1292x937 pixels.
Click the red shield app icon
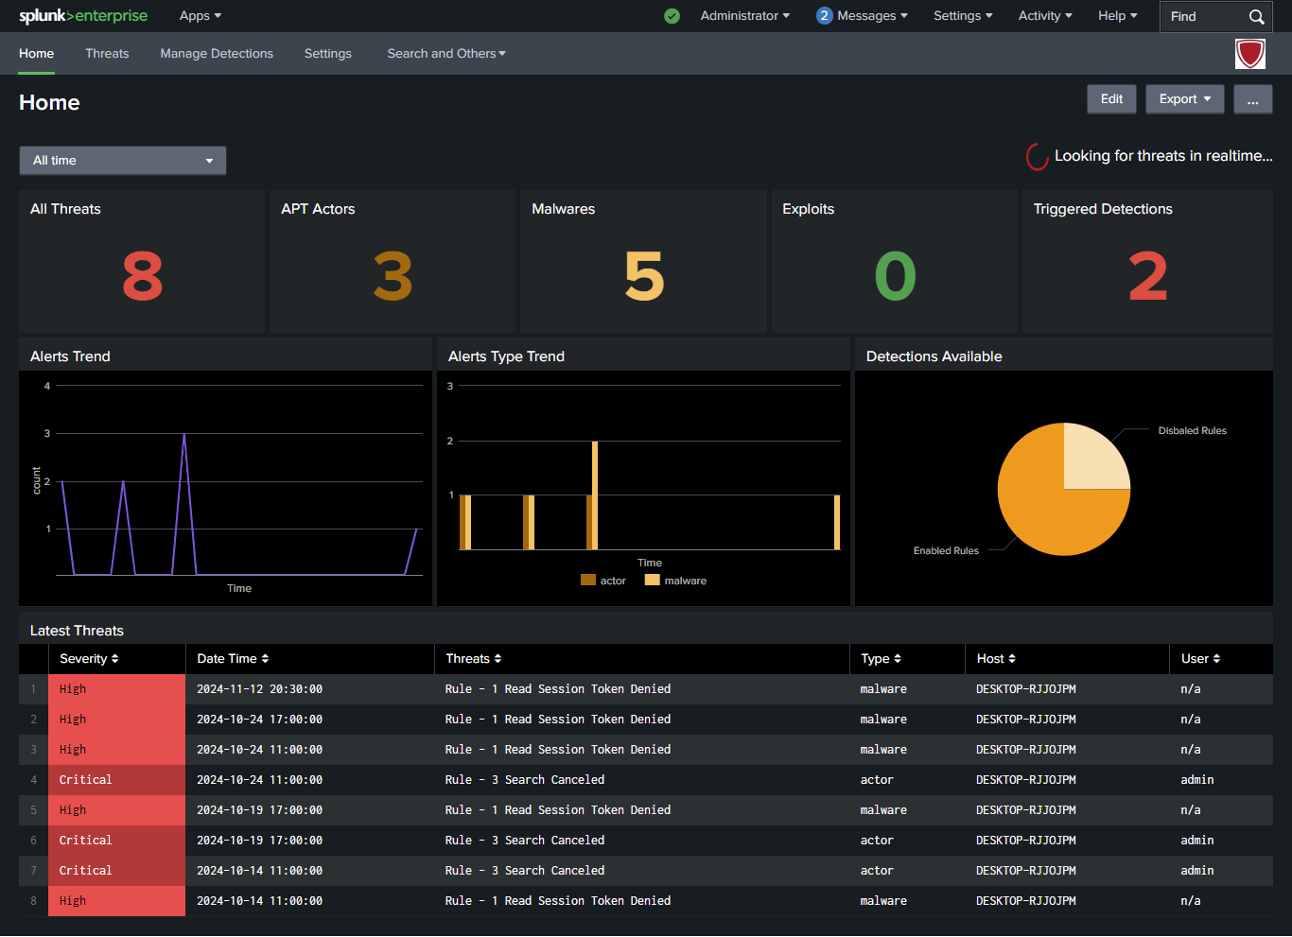(x=1249, y=54)
